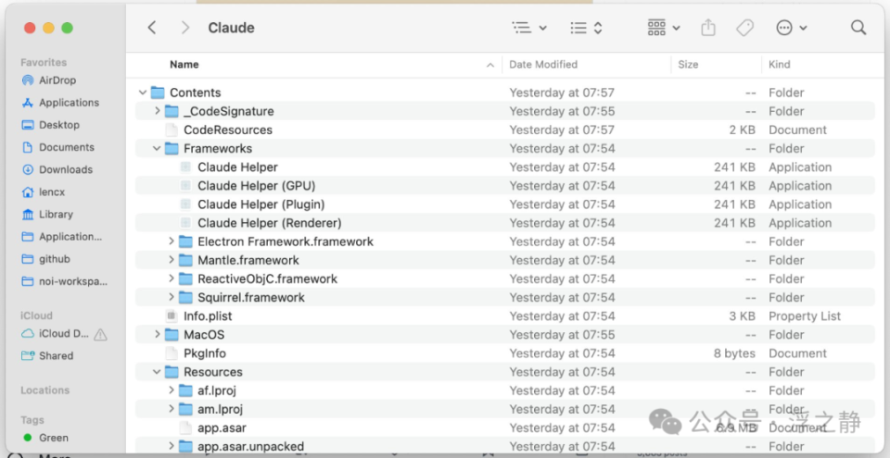Open the More actions ellipsis menu
This screenshot has width=890, height=458.
[791, 28]
